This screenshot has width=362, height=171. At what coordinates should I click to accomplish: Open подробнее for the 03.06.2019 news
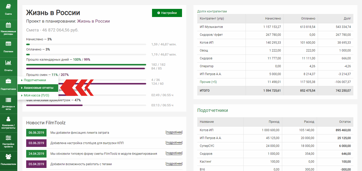click(174, 143)
